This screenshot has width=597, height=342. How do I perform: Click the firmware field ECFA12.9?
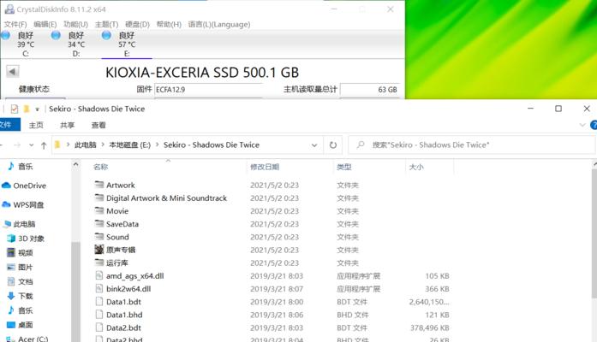tap(208, 90)
